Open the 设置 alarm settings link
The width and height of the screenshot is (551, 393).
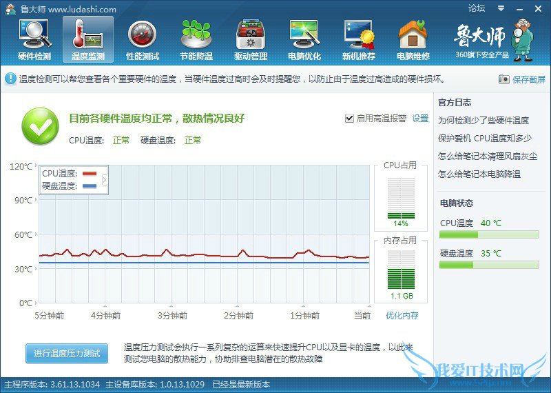(x=420, y=118)
